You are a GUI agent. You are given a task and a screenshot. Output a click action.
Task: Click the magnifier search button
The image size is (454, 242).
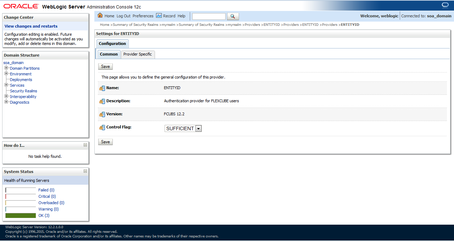(233, 16)
